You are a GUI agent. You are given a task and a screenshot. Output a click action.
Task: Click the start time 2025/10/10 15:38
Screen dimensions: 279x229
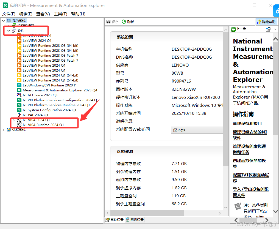(x=189, y=113)
